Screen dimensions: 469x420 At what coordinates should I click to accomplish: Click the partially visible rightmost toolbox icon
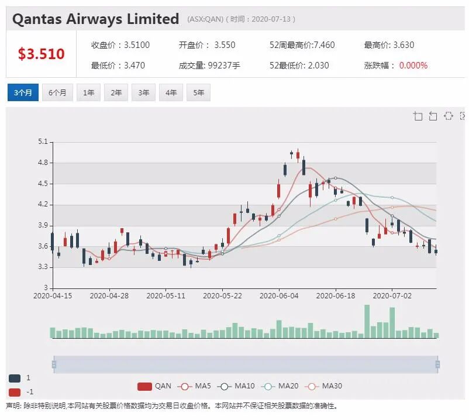[x=463, y=116]
